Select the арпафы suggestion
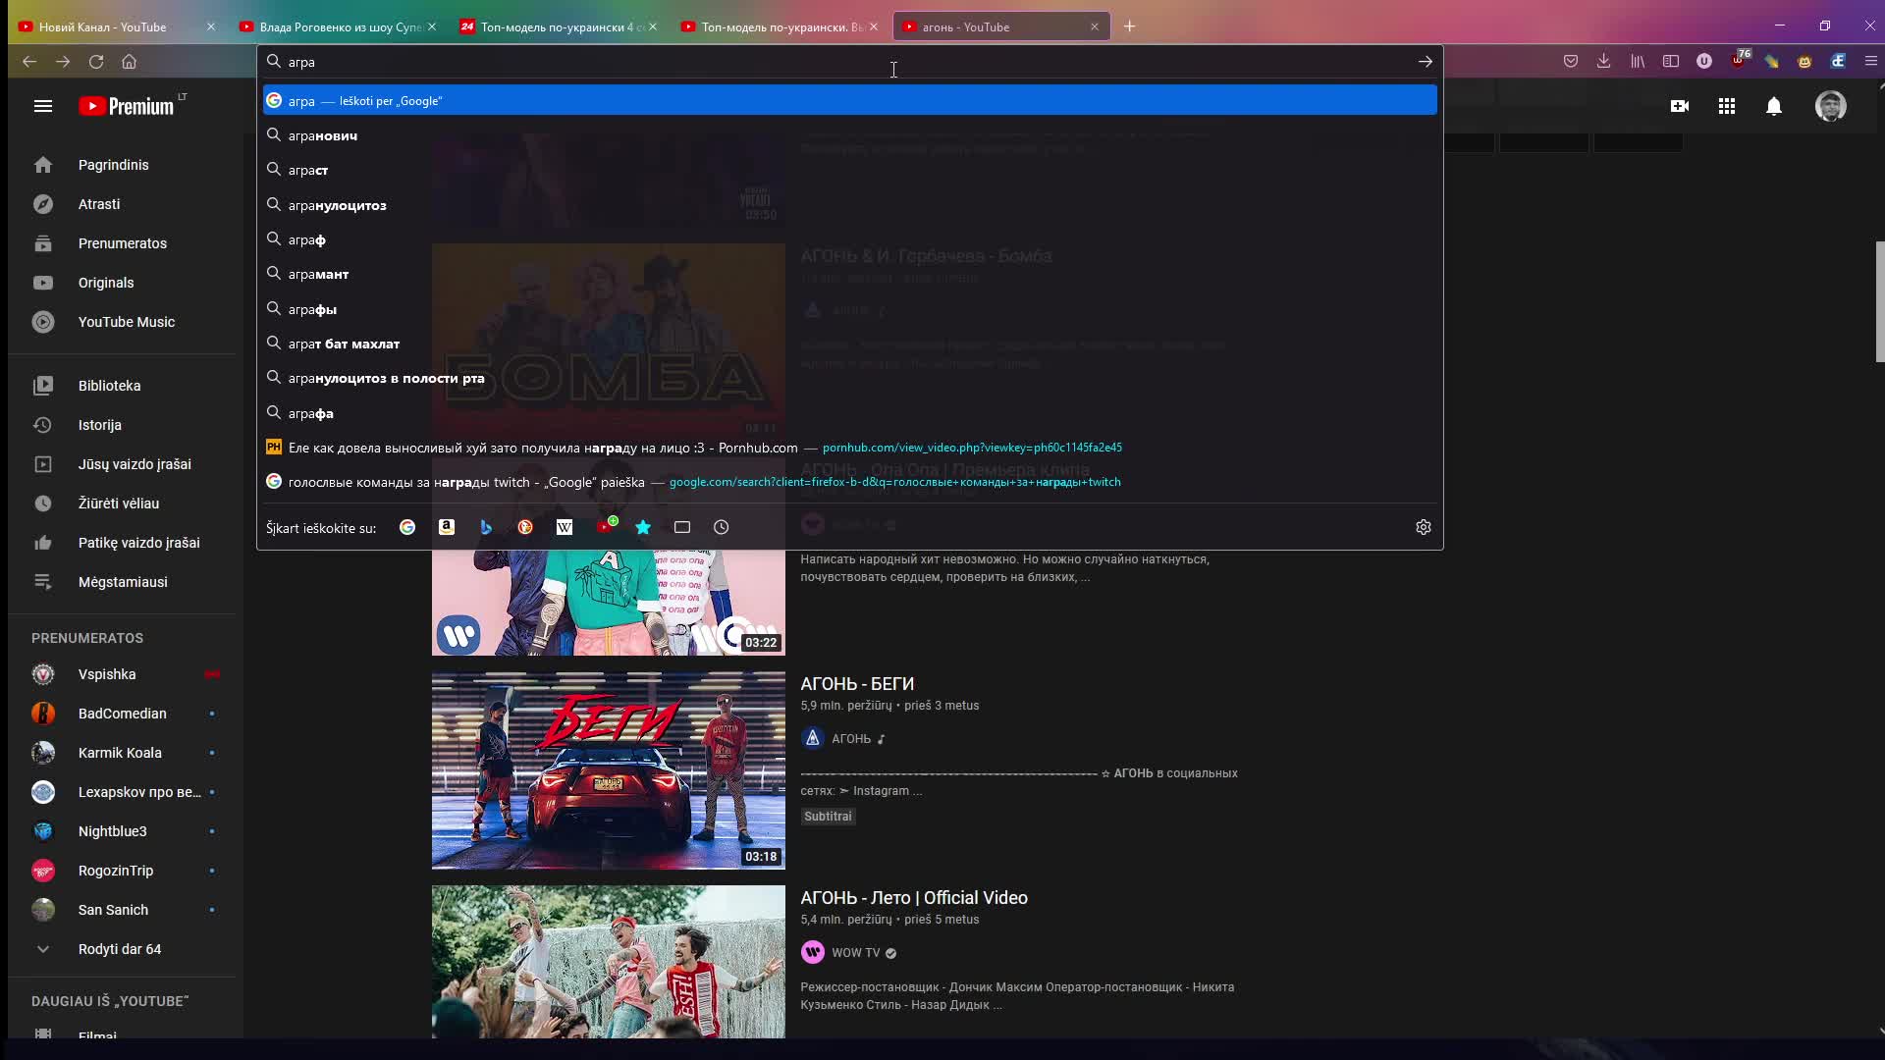Viewport: 1885px width, 1060px height. click(850, 309)
